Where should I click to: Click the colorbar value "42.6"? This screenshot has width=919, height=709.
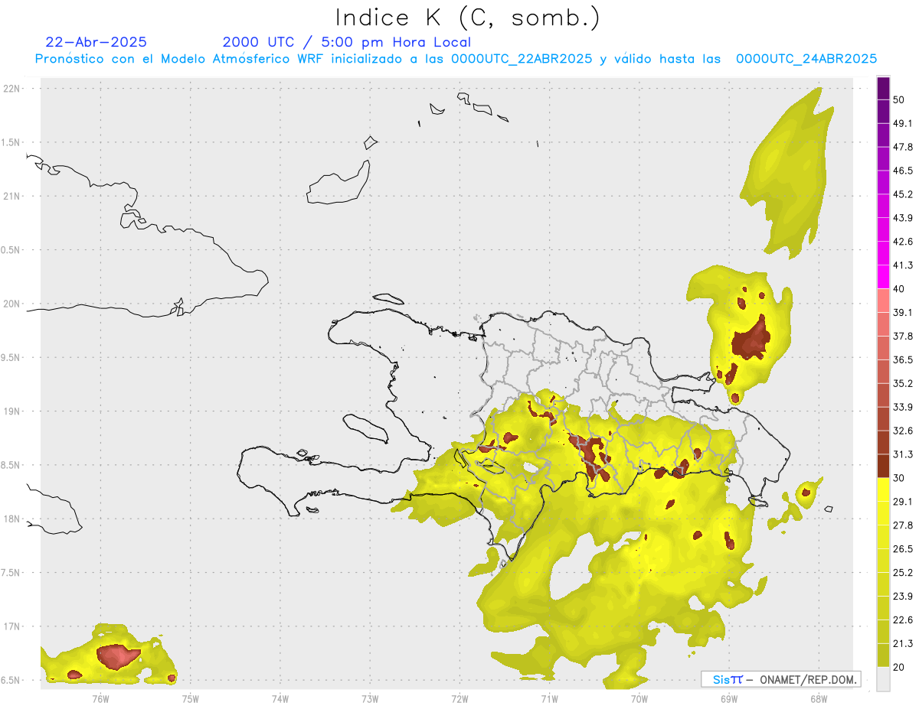coord(903,242)
